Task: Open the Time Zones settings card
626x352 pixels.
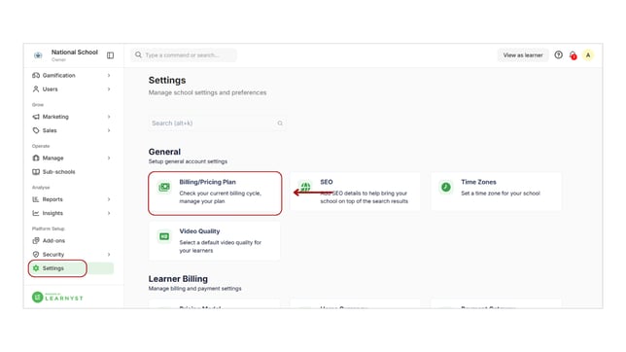Action: pyautogui.click(x=496, y=192)
